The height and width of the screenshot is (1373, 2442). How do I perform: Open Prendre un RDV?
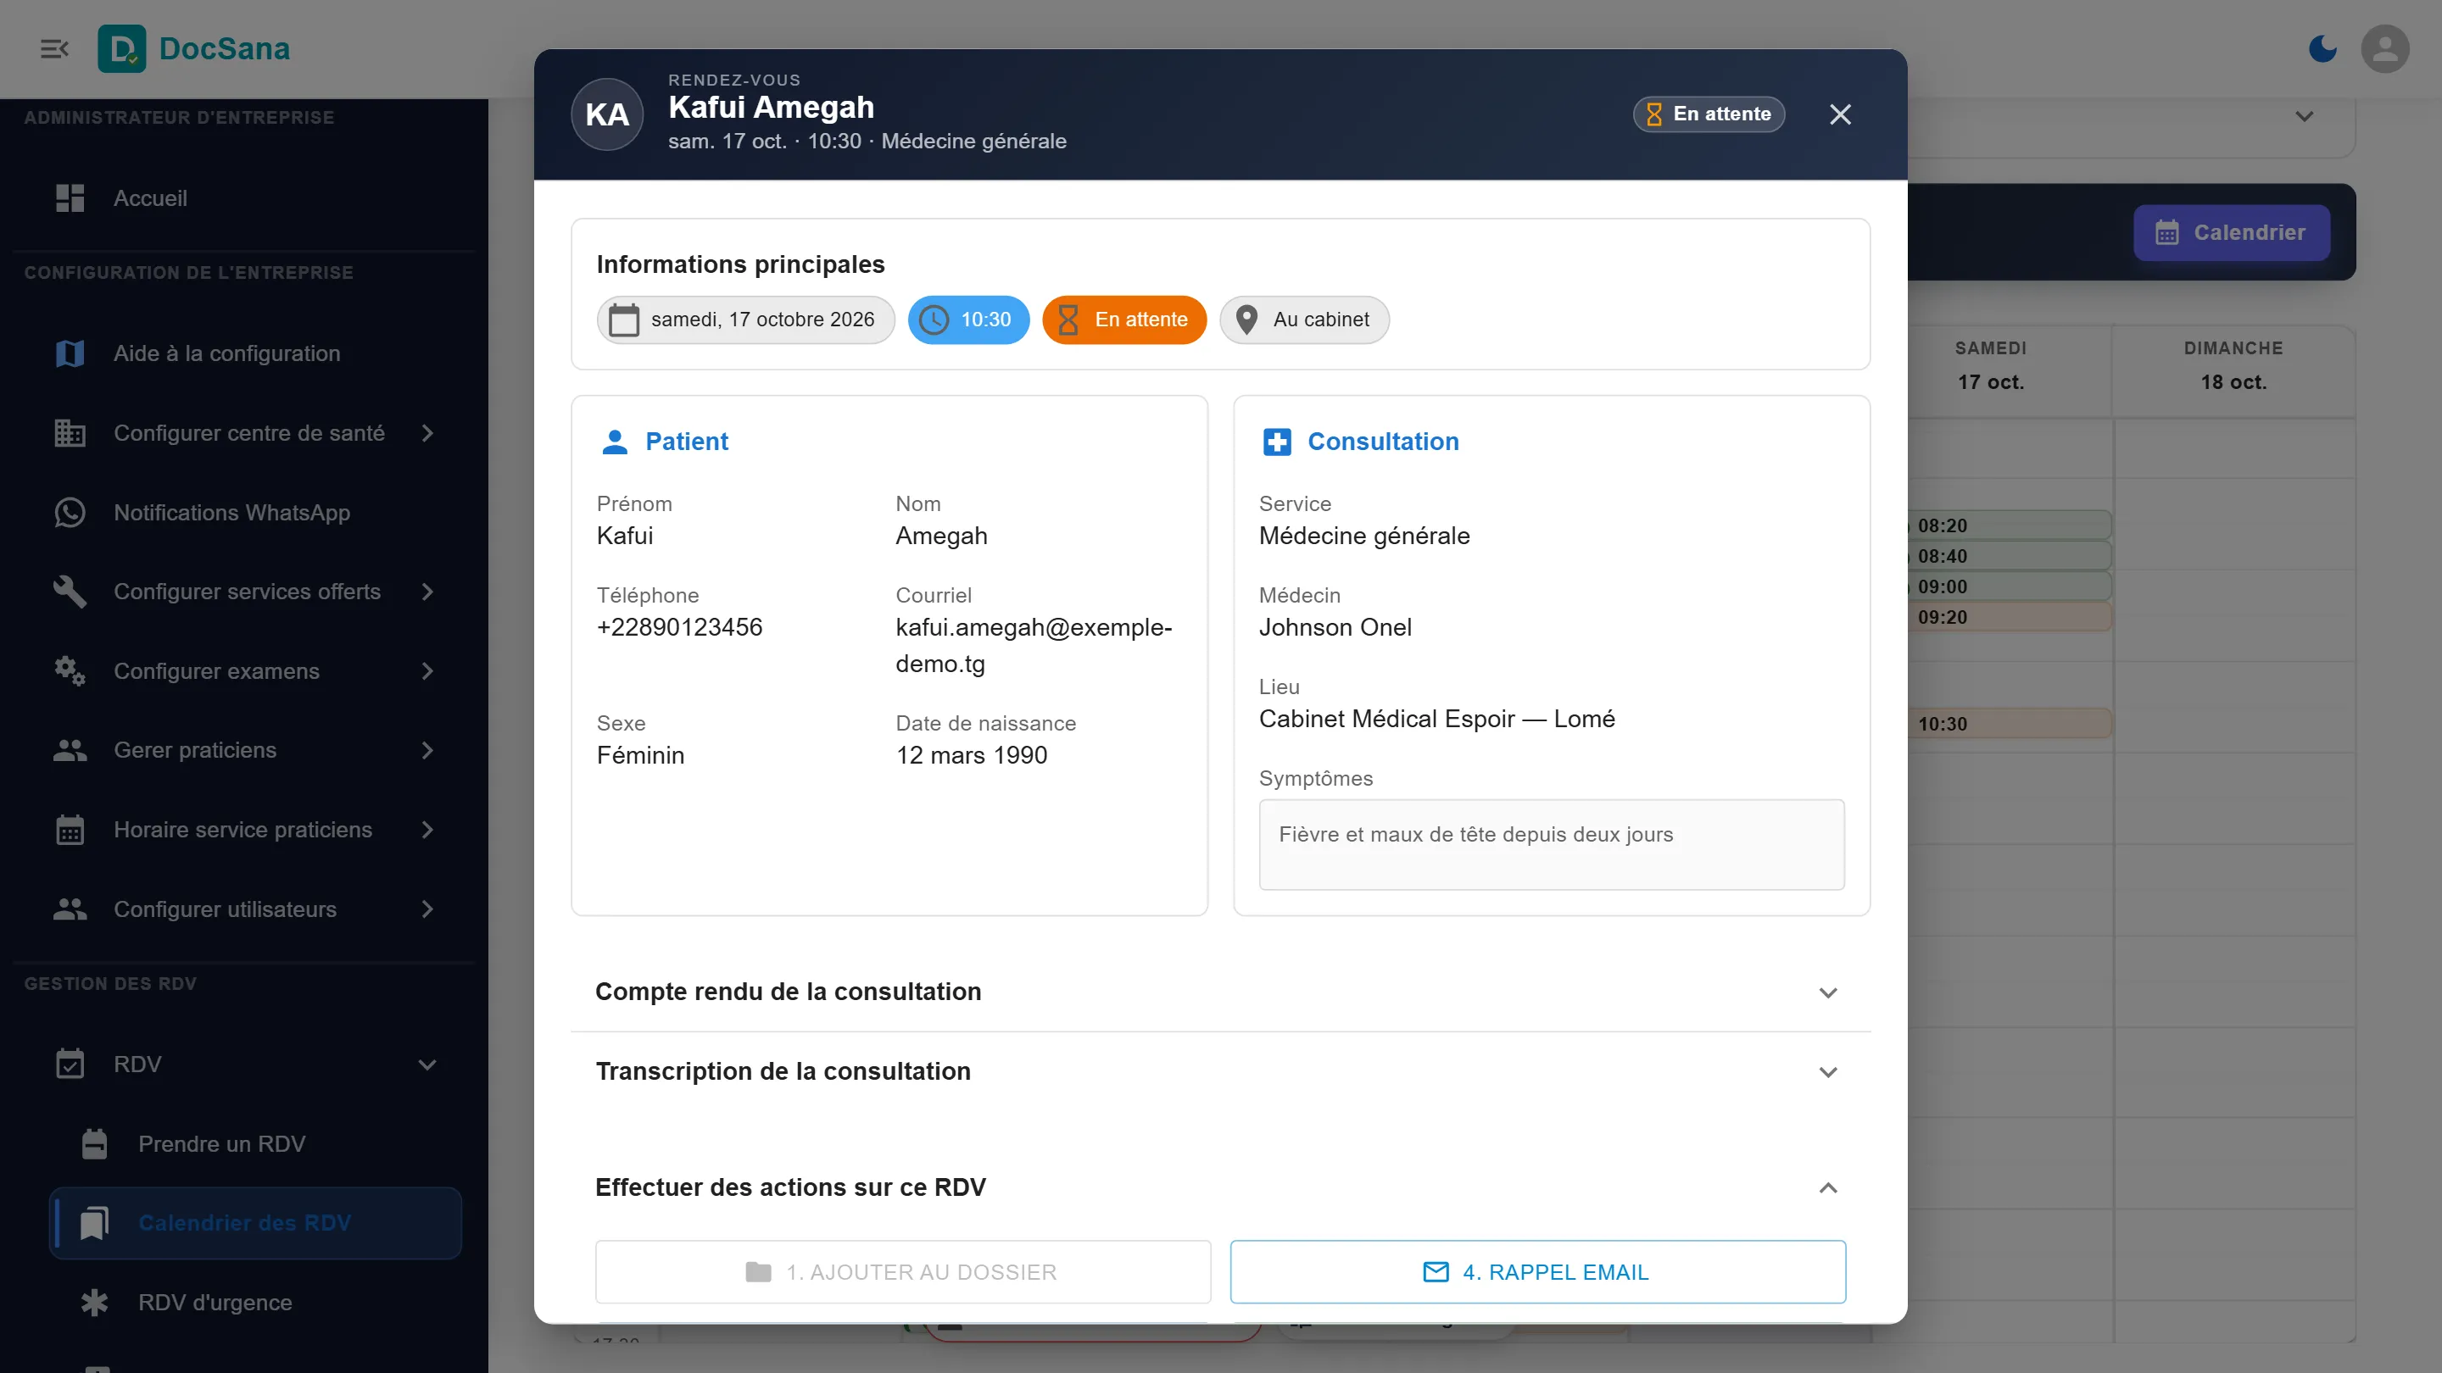click(255, 1143)
